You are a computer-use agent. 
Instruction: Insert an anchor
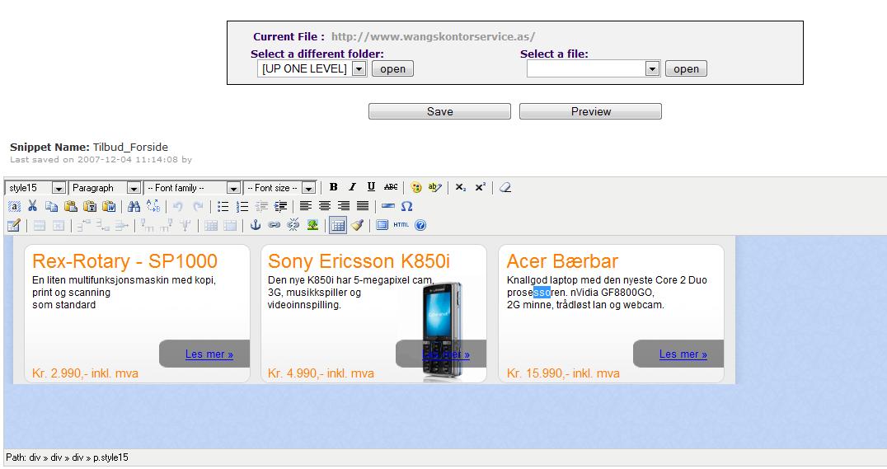tap(256, 225)
